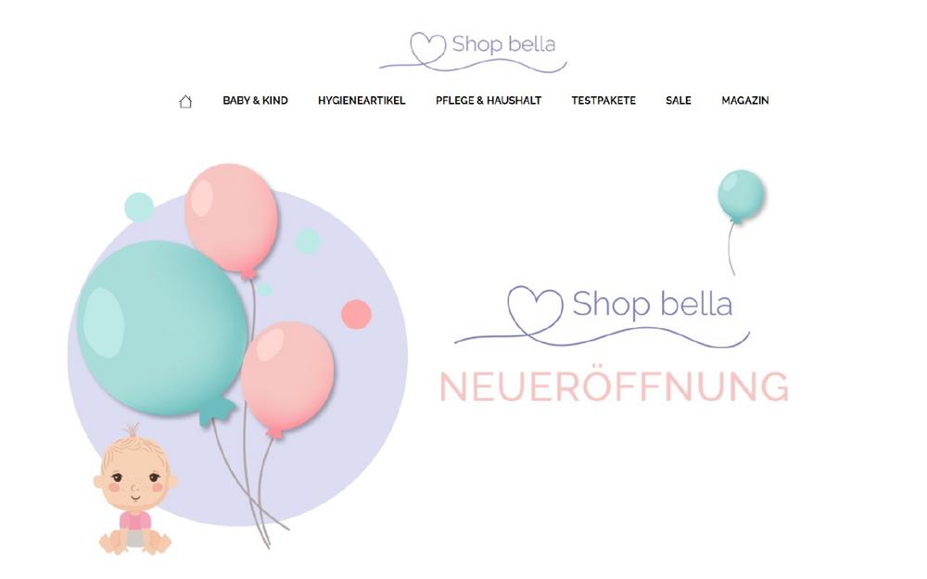The image size is (927, 579).
Task: Click the home icon in navigation bar
Action: pyautogui.click(x=185, y=102)
